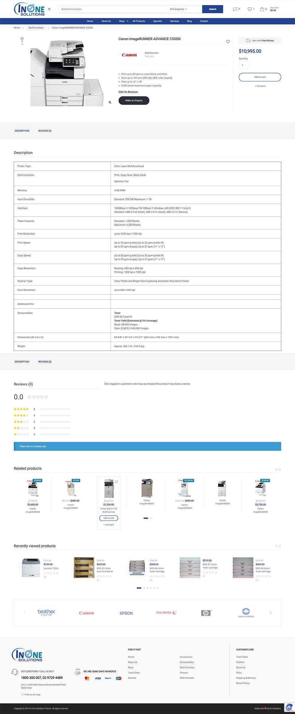The image size is (295, 714).
Task: Open the About Us menu item
Action: tap(106, 21)
